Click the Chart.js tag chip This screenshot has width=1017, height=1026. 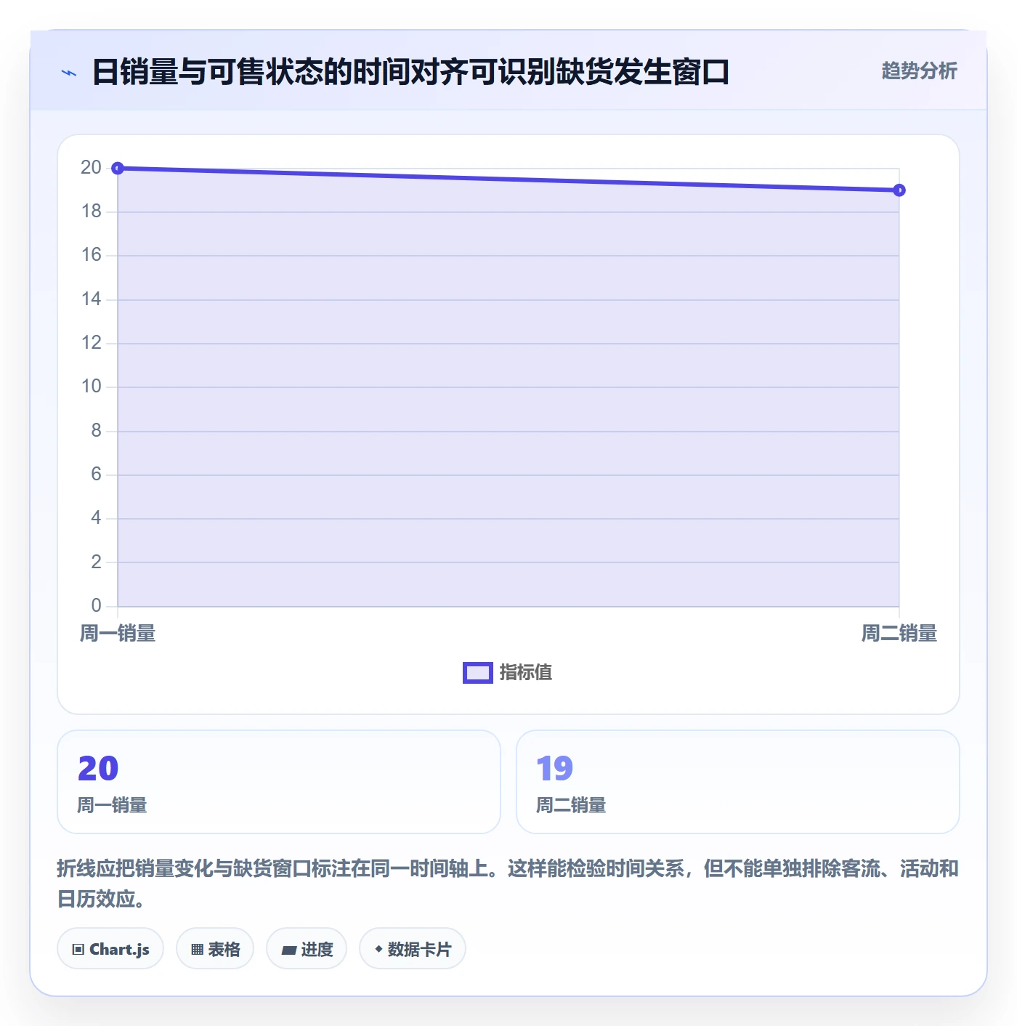point(110,948)
